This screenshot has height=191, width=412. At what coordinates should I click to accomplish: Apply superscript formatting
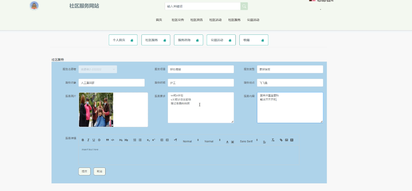tap(154, 140)
